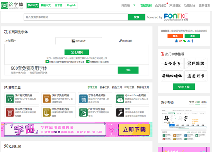212x152 pixels.
Task: Open 功能对比 in the top navigation
Action: tap(190, 6)
